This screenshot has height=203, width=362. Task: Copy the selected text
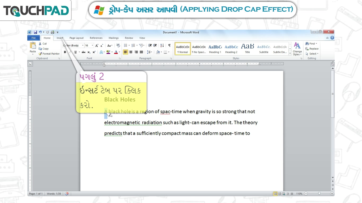44,49
